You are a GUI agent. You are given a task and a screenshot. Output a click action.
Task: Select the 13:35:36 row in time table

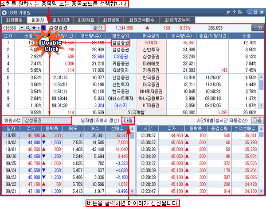pyautogui.click(x=198, y=149)
